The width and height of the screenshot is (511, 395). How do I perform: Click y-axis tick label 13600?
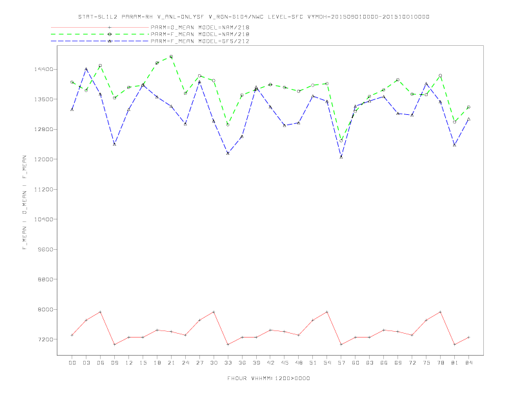43,99
